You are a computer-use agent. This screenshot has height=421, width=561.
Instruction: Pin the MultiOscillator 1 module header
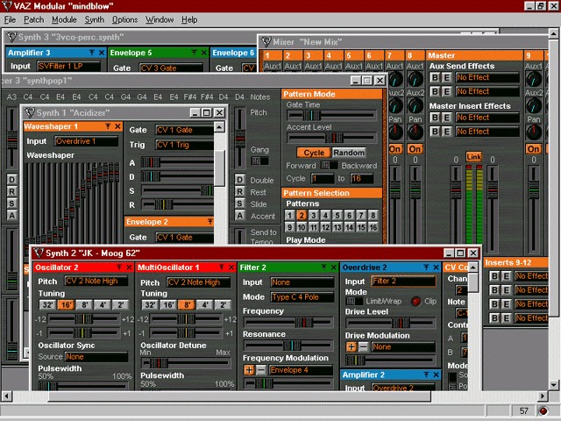click(x=222, y=268)
